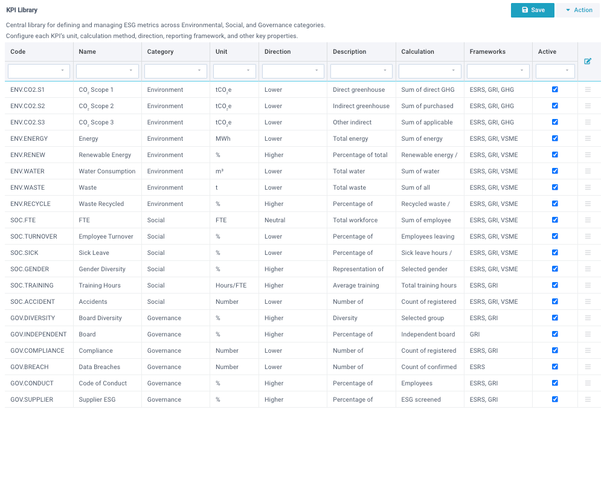Image resolution: width=604 pixels, height=479 pixels.
Task: Click drag handle icon for ENV.WASTE row
Action: coord(588,187)
